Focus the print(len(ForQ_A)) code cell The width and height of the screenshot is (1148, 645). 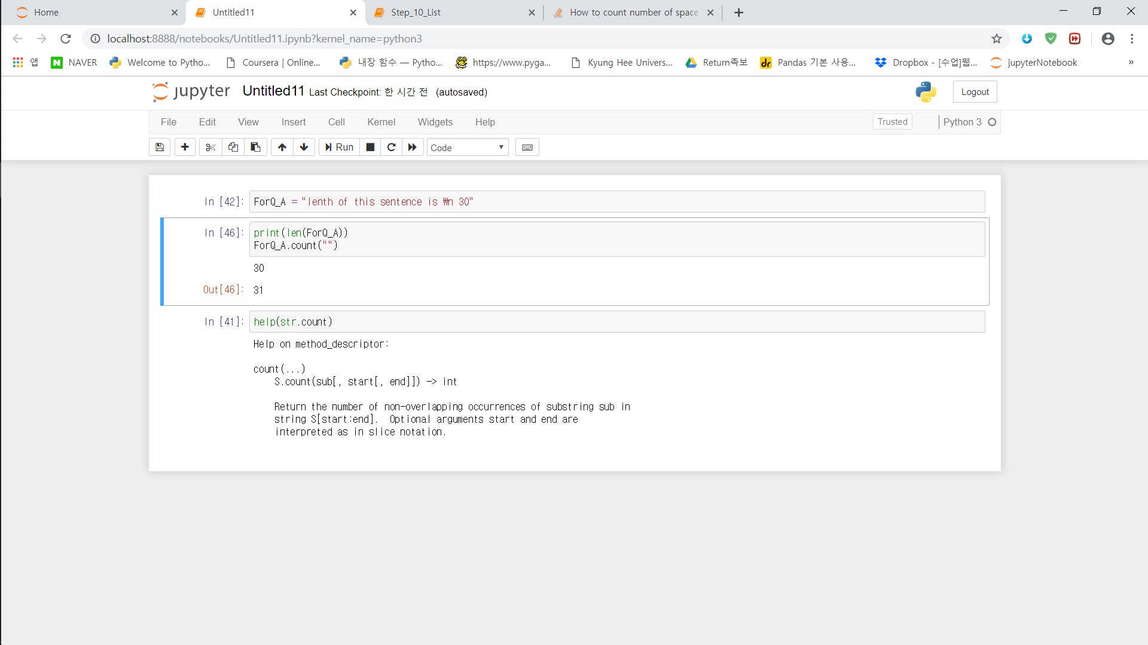(616, 239)
